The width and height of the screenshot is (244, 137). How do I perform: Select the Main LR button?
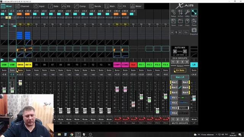click(180, 77)
